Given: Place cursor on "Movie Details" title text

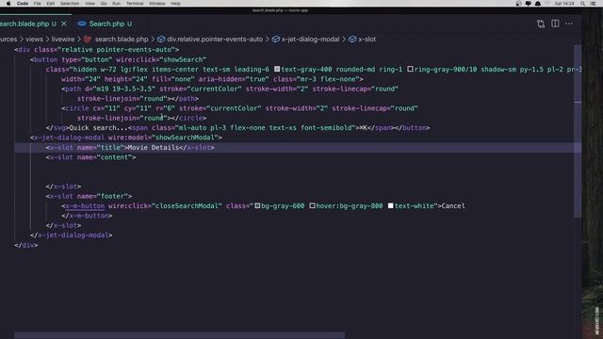Looking at the screenshot, I should pyautogui.click(x=153, y=148).
